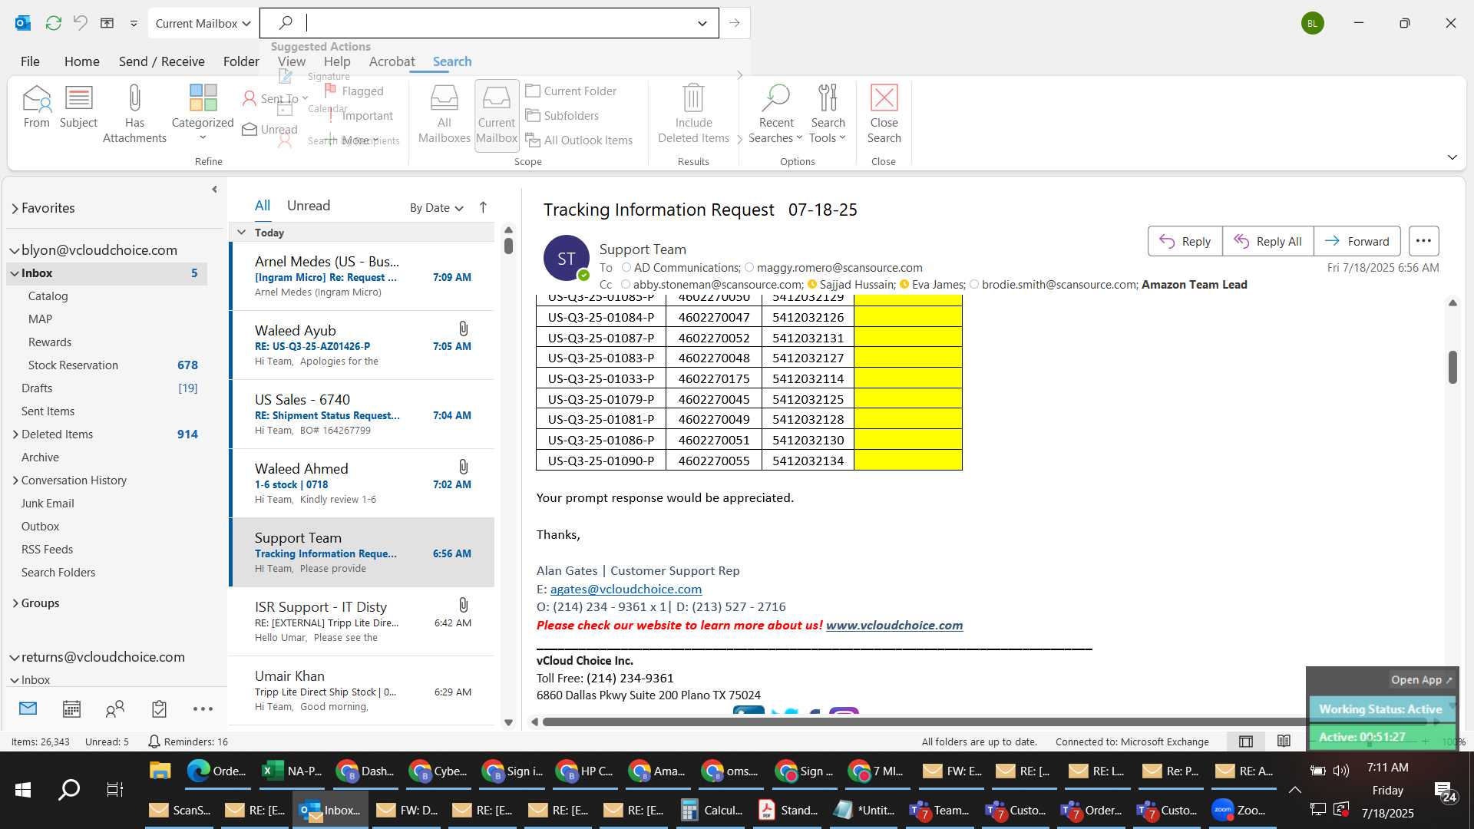Image resolution: width=1474 pixels, height=829 pixels.
Task: Click the search magnifier icon
Action: pyautogui.click(x=285, y=23)
